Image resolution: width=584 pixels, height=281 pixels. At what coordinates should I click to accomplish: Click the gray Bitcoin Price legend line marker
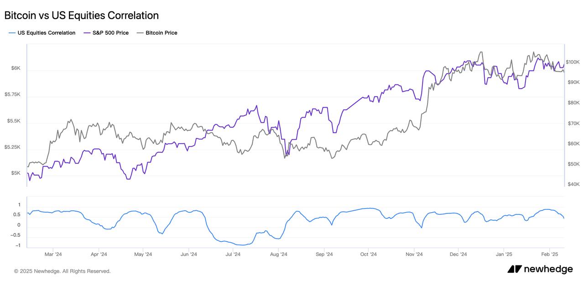pyautogui.click(x=140, y=33)
